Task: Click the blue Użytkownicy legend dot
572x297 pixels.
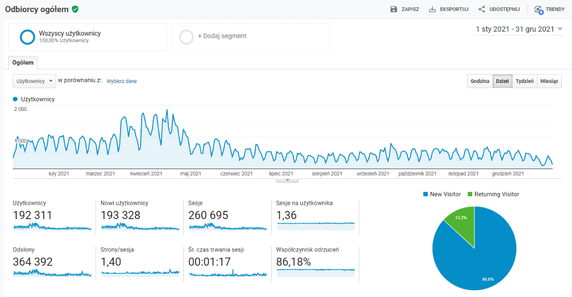Action: [x=15, y=99]
